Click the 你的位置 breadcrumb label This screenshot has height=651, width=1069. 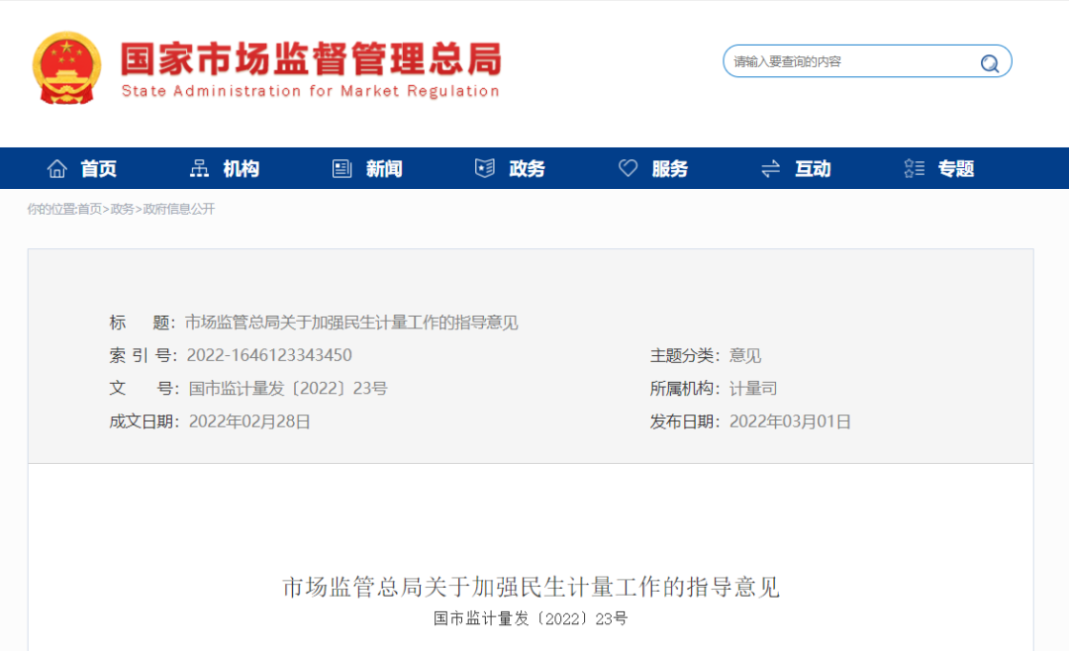51,210
